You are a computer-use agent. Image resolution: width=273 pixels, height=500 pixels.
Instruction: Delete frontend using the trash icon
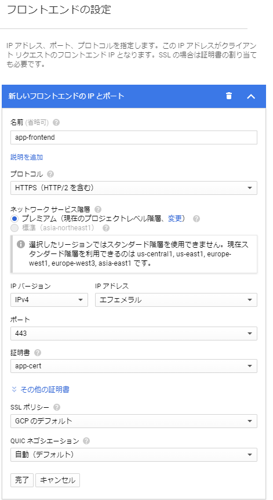(229, 96)
